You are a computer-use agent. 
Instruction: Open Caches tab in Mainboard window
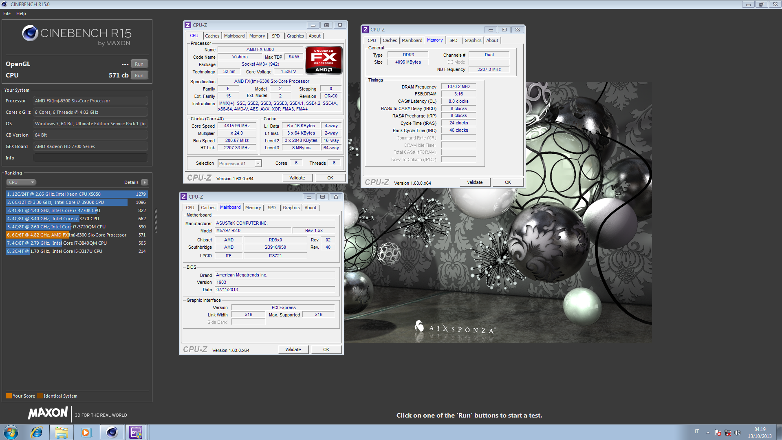coord(208,208)
